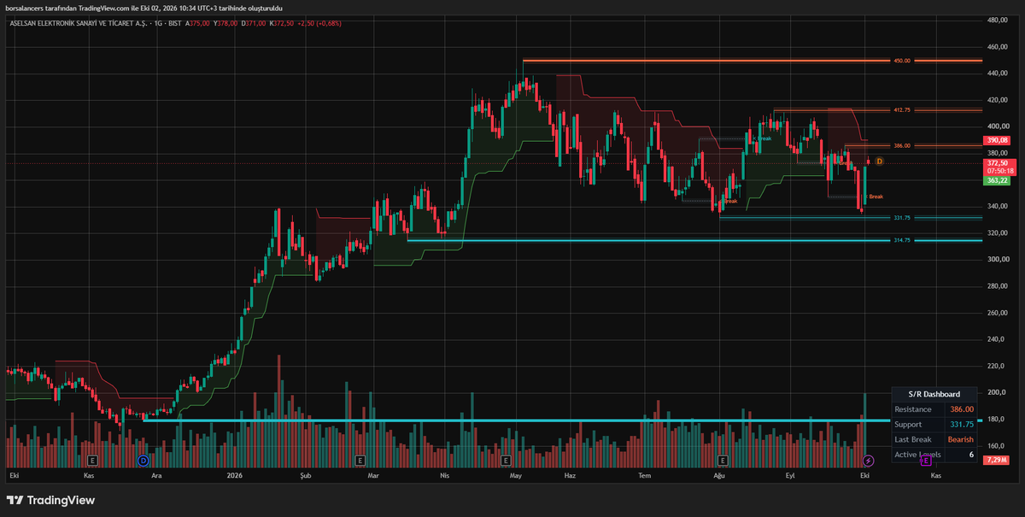The image size is (1025, 517).
Task: Click the 1G interval text in chart header
Action: 159,23
